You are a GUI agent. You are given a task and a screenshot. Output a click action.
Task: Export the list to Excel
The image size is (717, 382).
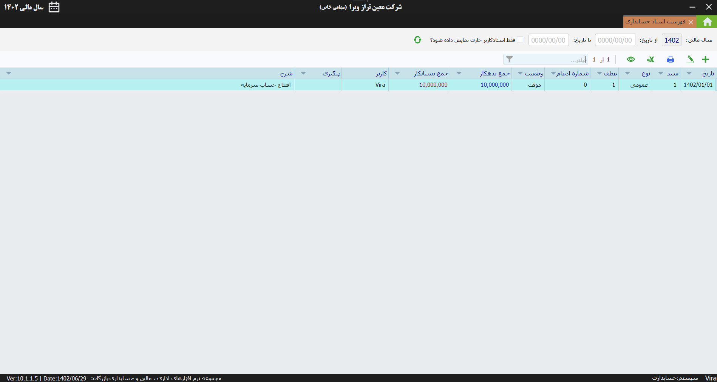coord(650,60)
